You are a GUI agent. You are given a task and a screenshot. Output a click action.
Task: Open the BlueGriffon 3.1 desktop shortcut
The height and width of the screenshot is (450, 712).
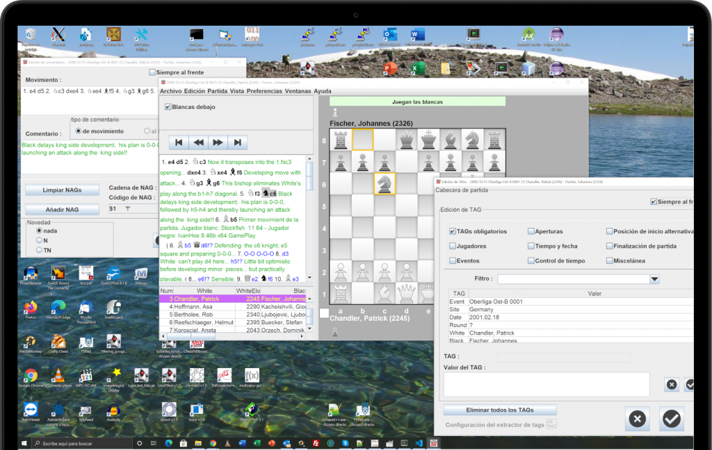[252, 411]
